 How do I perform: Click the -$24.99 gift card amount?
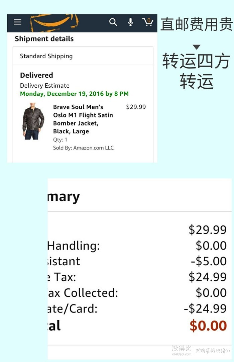(205, 308)
